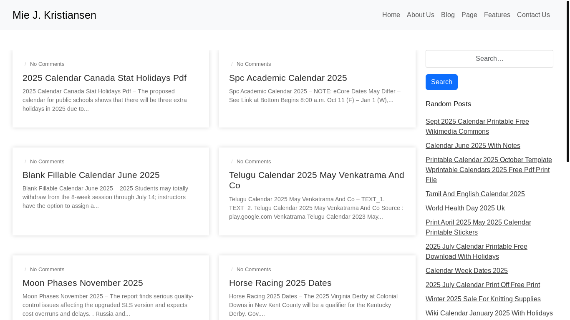
Task: Open Calendar June 2025 With Notes link
Action: coord(473,146)
